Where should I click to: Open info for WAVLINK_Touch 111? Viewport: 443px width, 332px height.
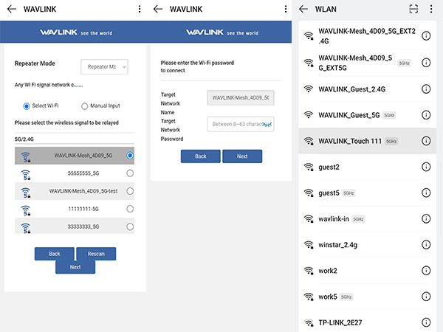click(x=426, y=141)
